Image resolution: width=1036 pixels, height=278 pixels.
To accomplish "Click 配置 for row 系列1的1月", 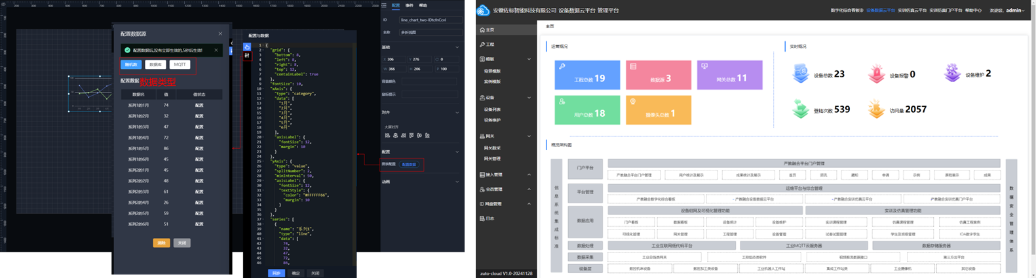I will pyautogui.click(x=199, y=105).
